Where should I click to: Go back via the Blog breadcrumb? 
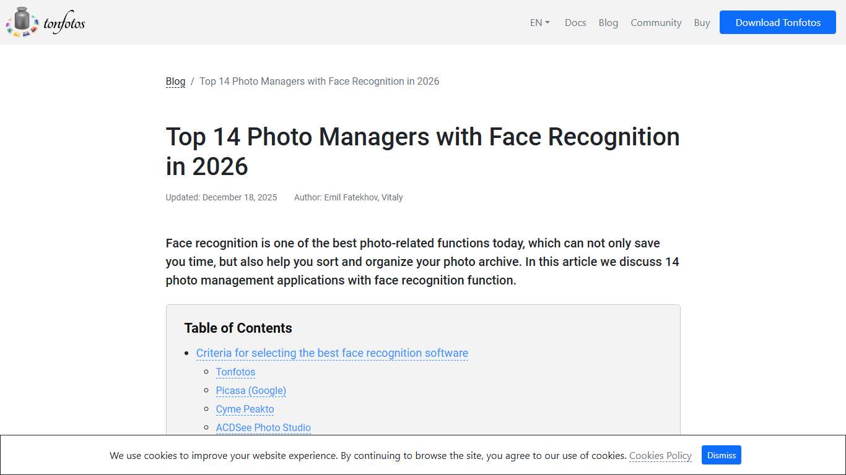point(175,81)
